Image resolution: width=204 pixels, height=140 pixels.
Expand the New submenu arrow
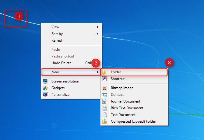97,72
